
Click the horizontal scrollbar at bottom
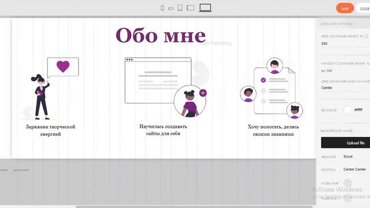(x=194, y=207)
